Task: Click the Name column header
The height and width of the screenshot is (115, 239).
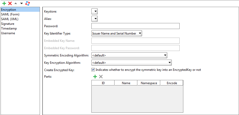Action: [126, 83]
